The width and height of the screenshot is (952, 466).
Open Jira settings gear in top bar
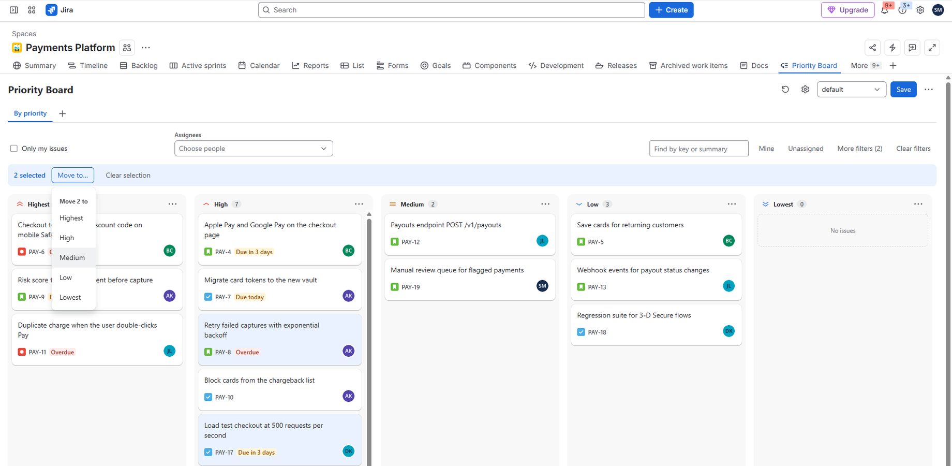[920, 10]
